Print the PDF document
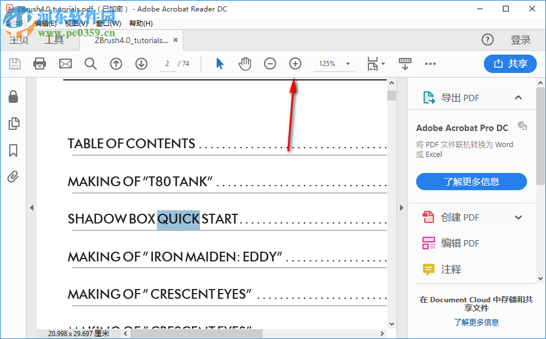The height and width of the screenshot is (339, 546). (x=39, y=64)
